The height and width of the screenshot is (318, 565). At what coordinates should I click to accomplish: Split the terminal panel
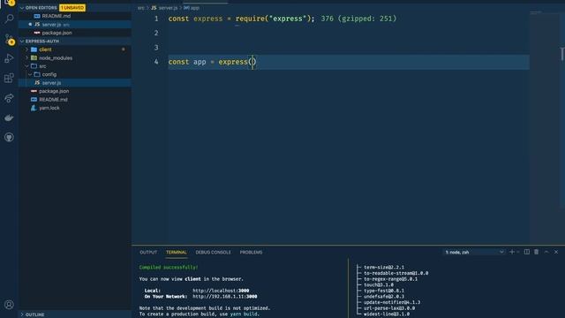(x=527, y=252)
